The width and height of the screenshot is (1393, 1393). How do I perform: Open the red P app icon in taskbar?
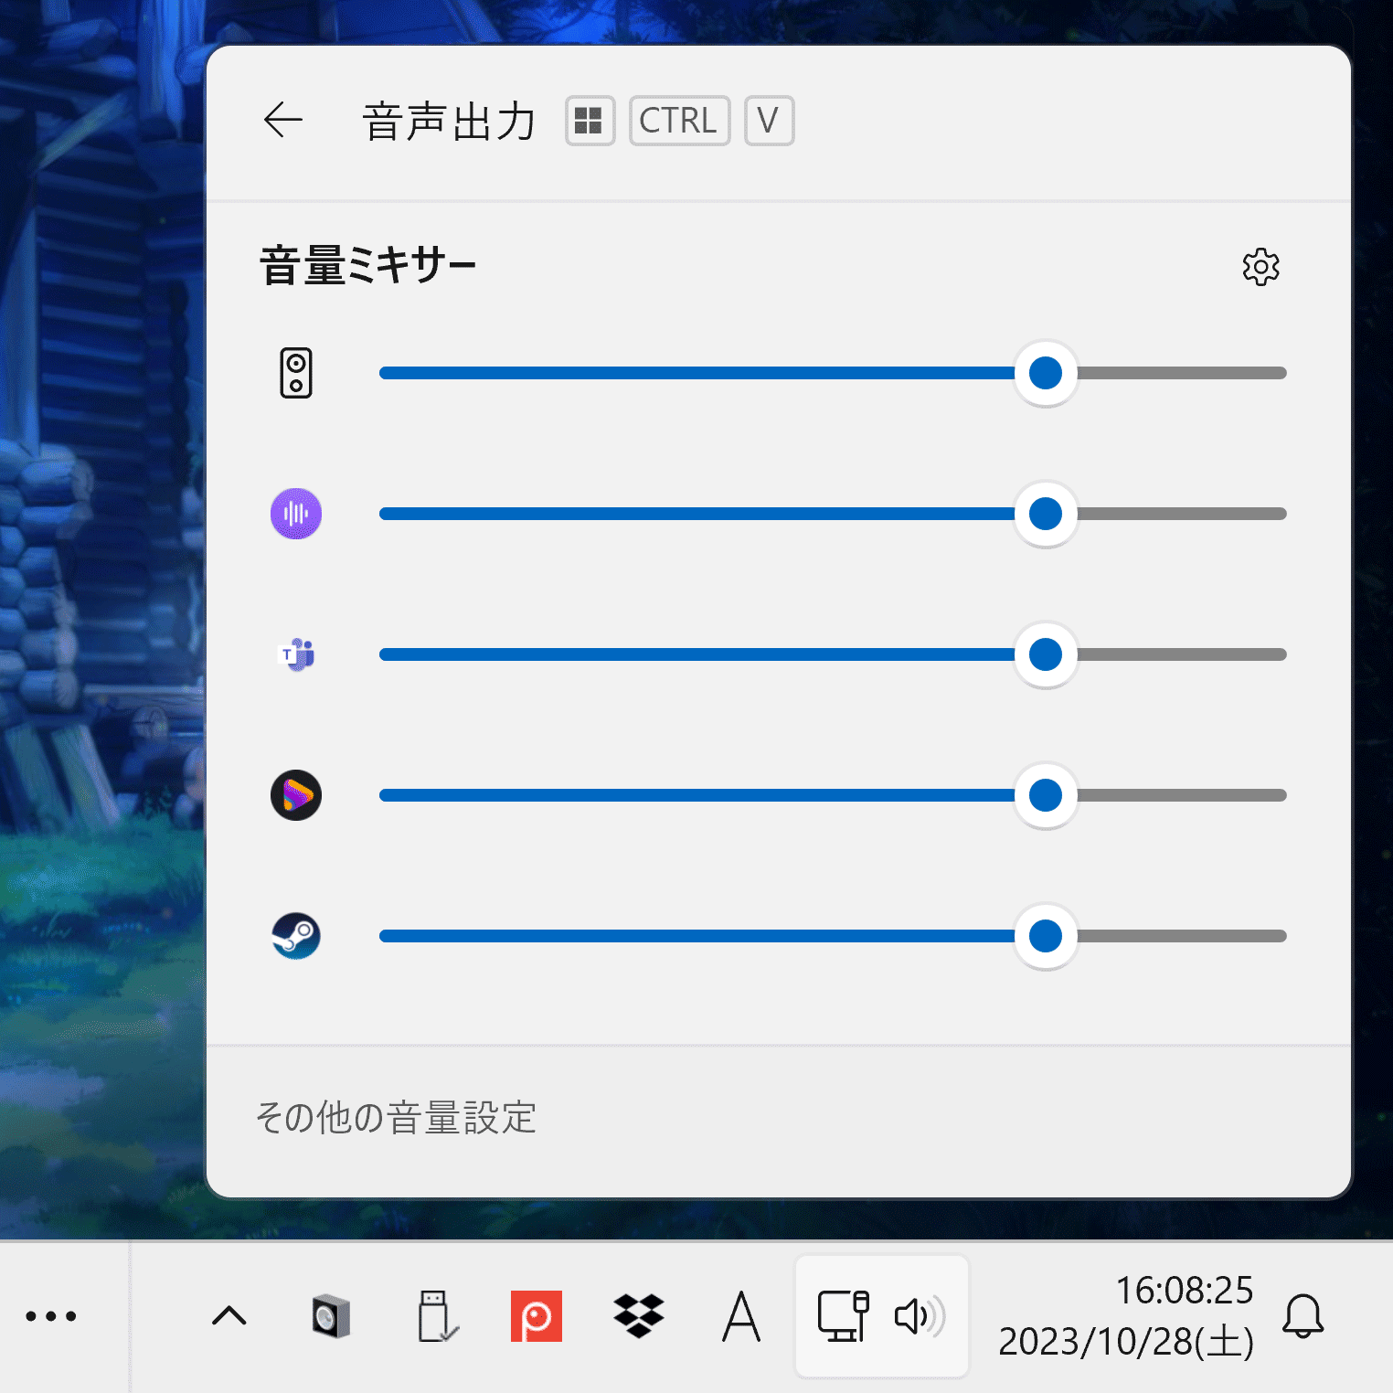coord(537,1316)
